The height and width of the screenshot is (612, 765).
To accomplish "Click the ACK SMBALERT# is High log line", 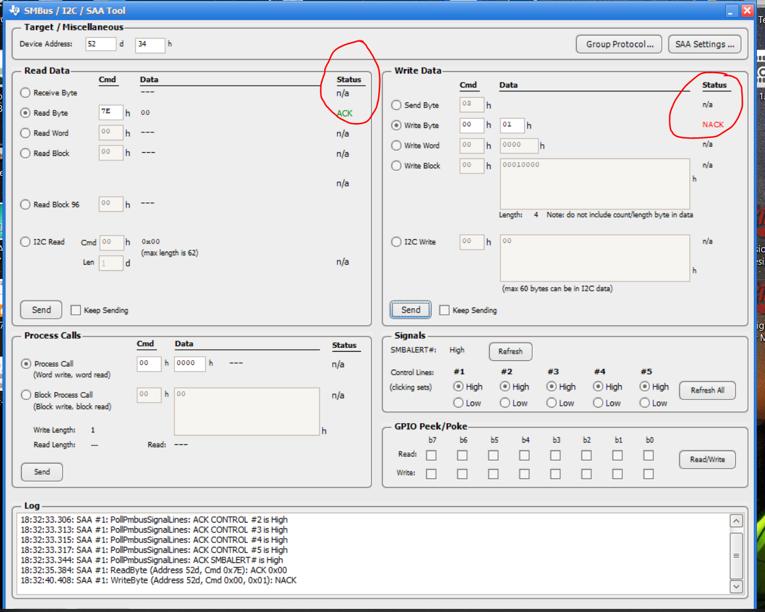I will 152,560.
